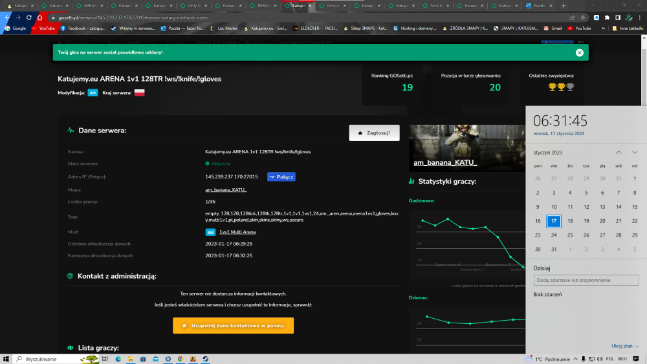This screenshot has width=647, height=364.
Task: Click the blue Połącz connect button
Action: [x=281, y=177]
